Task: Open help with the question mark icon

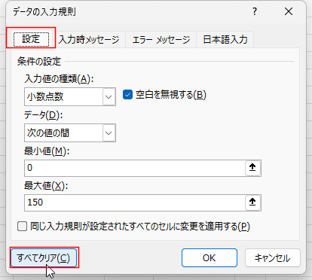Action: (x=255, y=11)
